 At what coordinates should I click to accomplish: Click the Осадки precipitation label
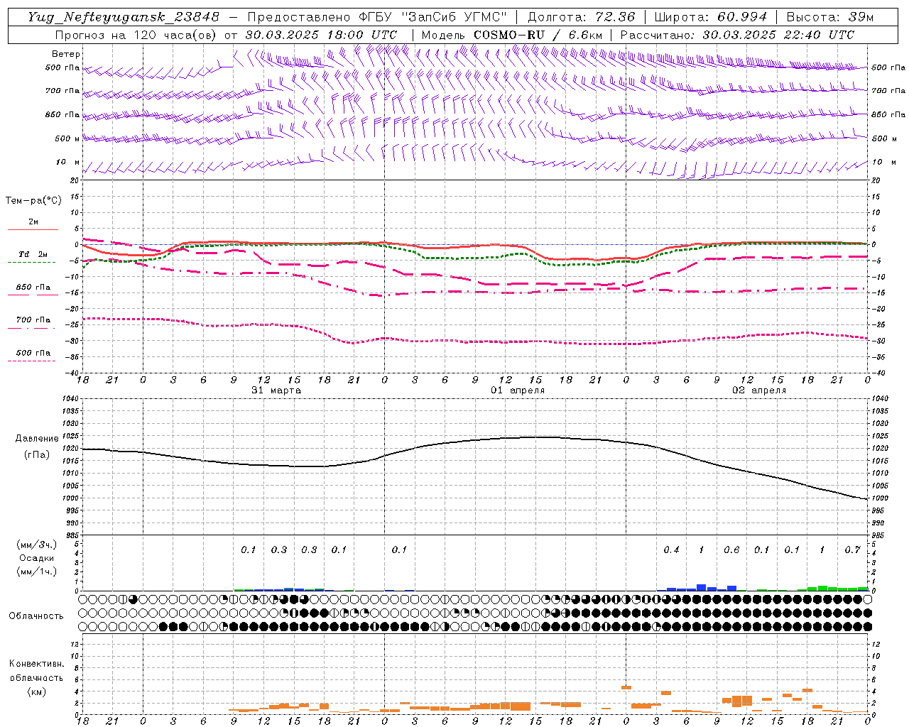click(37, 559)
